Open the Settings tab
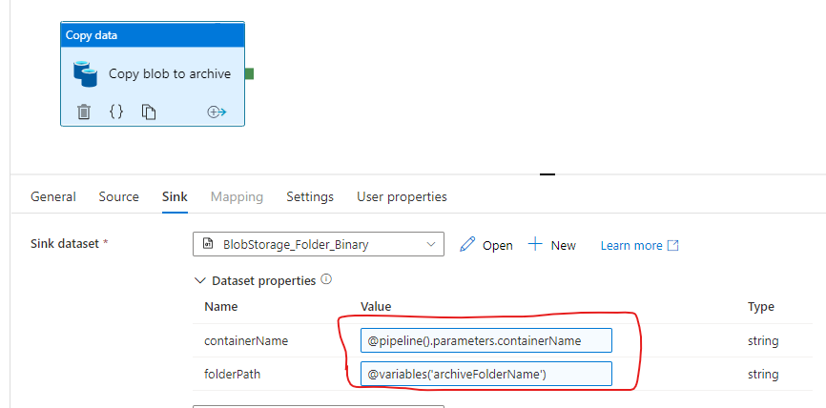This screenshot has width=826, height=408. [x=310, y=197]
